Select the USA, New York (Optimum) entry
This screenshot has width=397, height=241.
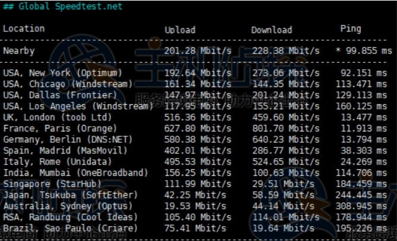tap(62, 73)
